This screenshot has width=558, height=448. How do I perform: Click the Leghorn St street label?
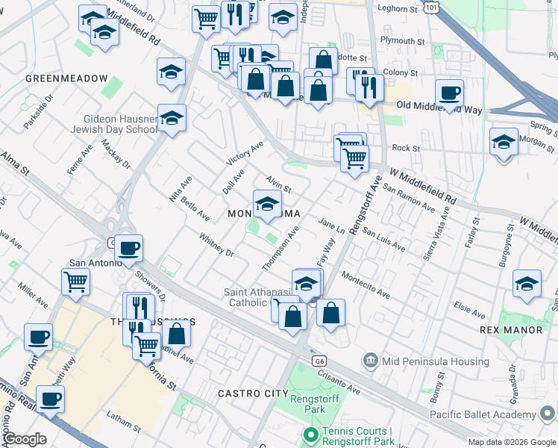click(x=397, y=8)
